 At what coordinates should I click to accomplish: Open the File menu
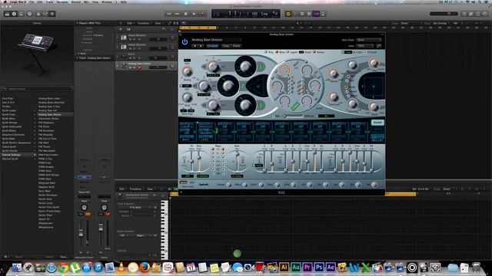32,2
